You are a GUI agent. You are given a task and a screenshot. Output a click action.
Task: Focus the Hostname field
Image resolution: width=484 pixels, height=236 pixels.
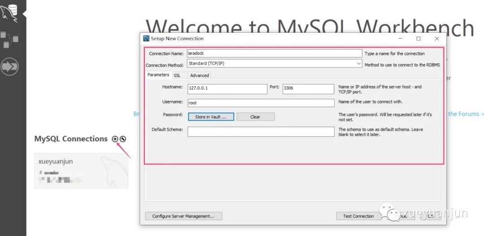coord(228,89)
